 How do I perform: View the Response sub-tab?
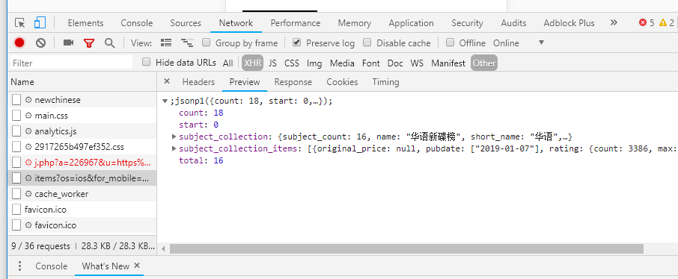click(x=293, y=81)
